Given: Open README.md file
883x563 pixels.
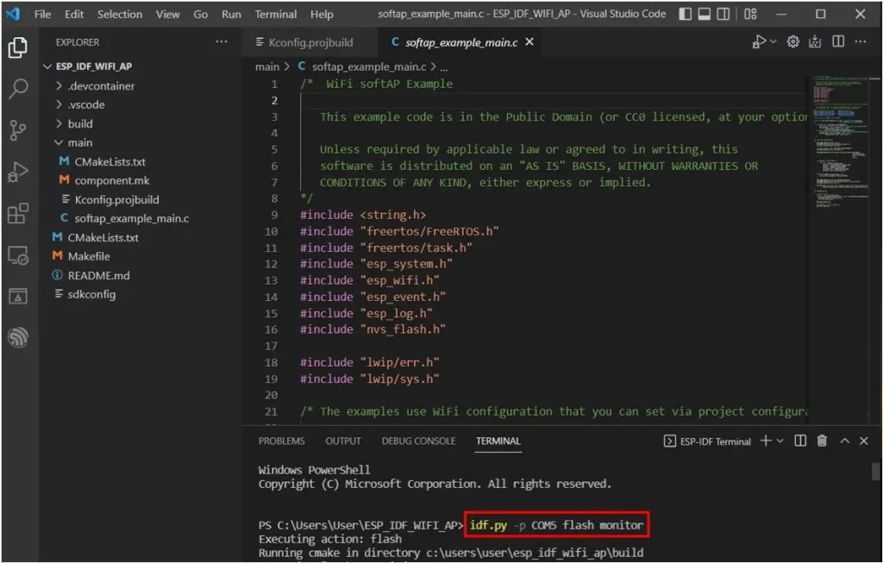Looking at the screenshot, I should click(x=141, y=275).
